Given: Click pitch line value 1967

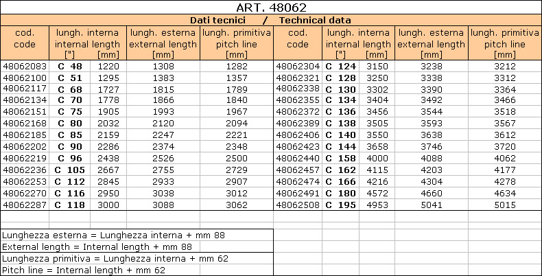Looking at the screenshot, I should (x=237, y=112).
